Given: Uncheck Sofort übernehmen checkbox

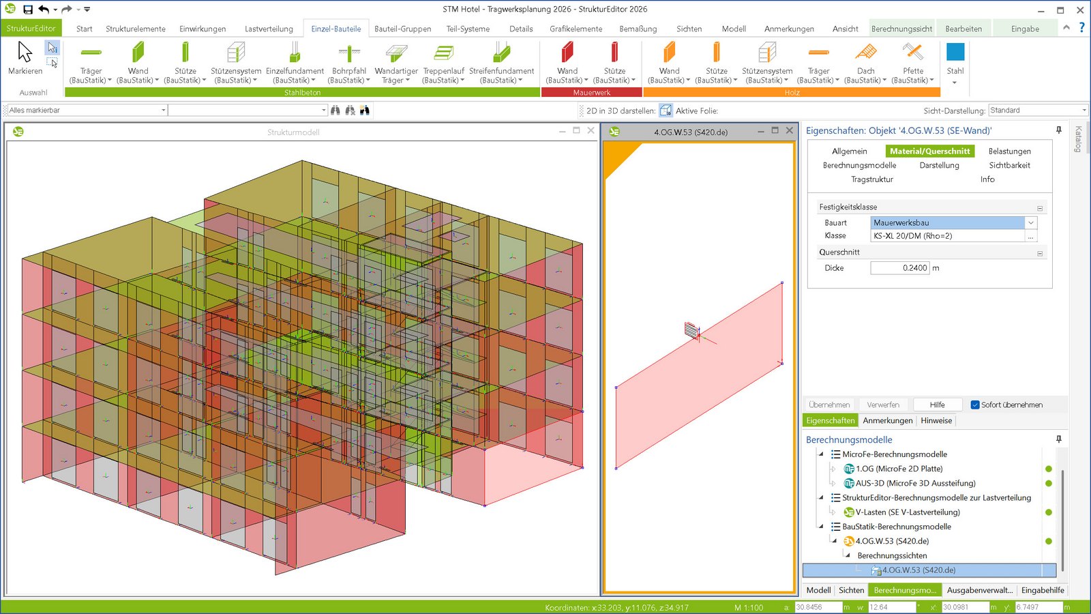Looking at the screenshot, I should [x=975, y=405].
